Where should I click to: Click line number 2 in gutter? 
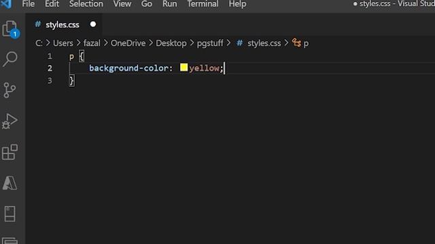(50, 68)
